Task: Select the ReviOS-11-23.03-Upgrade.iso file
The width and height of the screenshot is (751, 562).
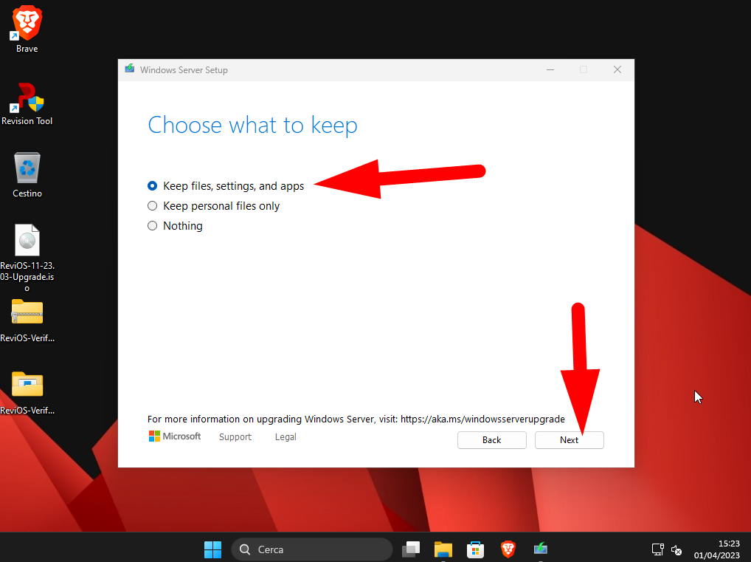Action: pyautogui.click(x=27, y=258)
